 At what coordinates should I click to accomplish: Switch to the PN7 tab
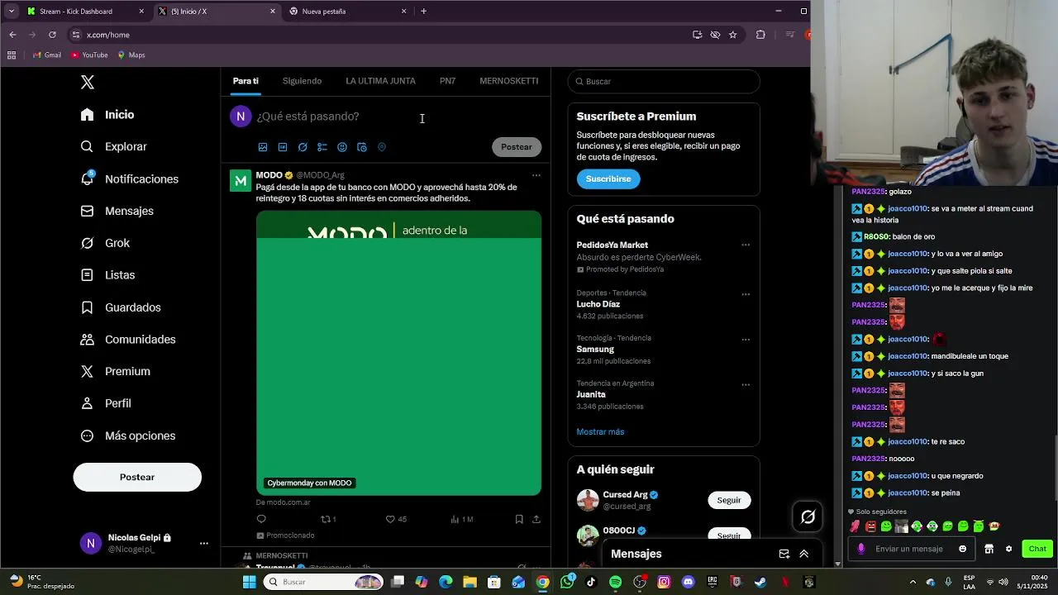pyautogui.click(x=447, y=81)
